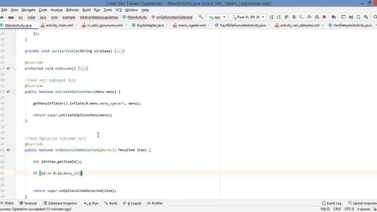This screenshot has height=212, width=377.
Task: Click the example breadcrumb
Action: coord(69,17)
